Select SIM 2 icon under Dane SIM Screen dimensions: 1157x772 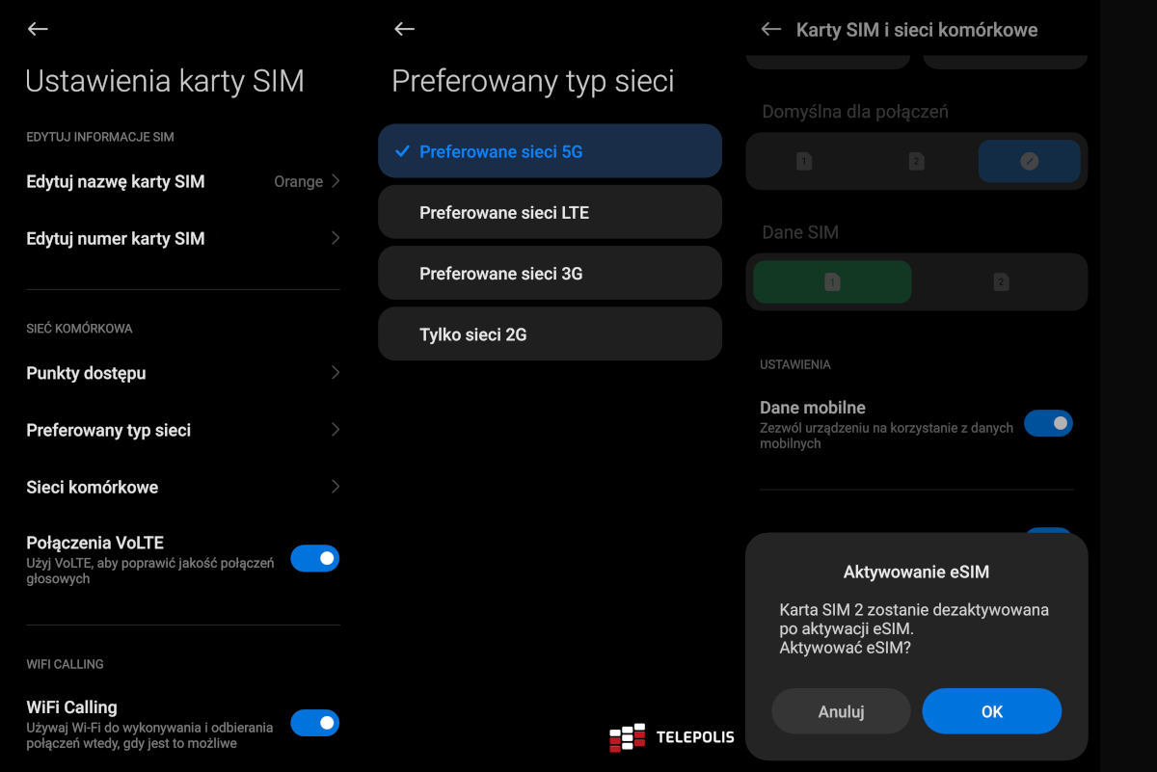[x=1001, y=281]
